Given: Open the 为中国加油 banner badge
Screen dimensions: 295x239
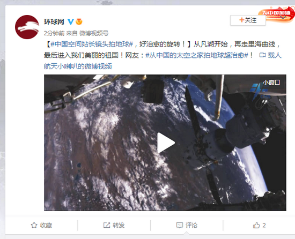Looking at the screenshot, I should pyautogui.click(x=277, y=14).
